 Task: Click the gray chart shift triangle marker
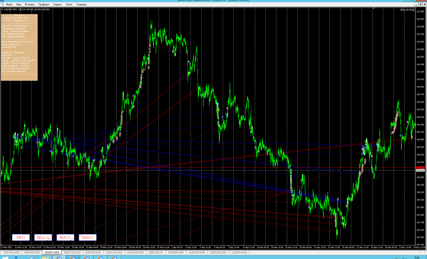(373, 9)
